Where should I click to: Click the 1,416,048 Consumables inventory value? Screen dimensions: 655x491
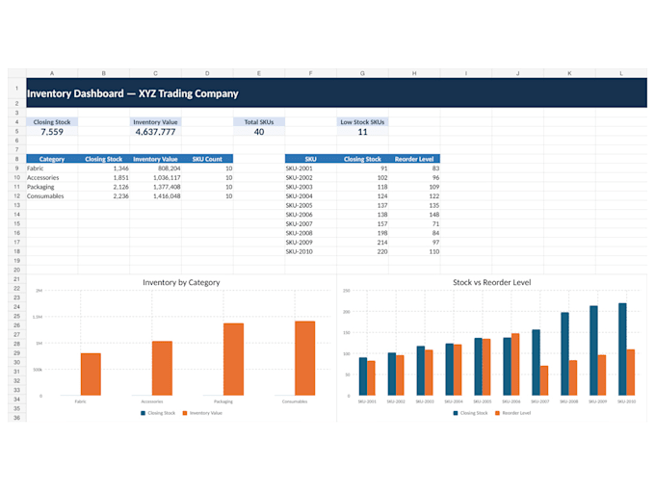coord(155,195)
